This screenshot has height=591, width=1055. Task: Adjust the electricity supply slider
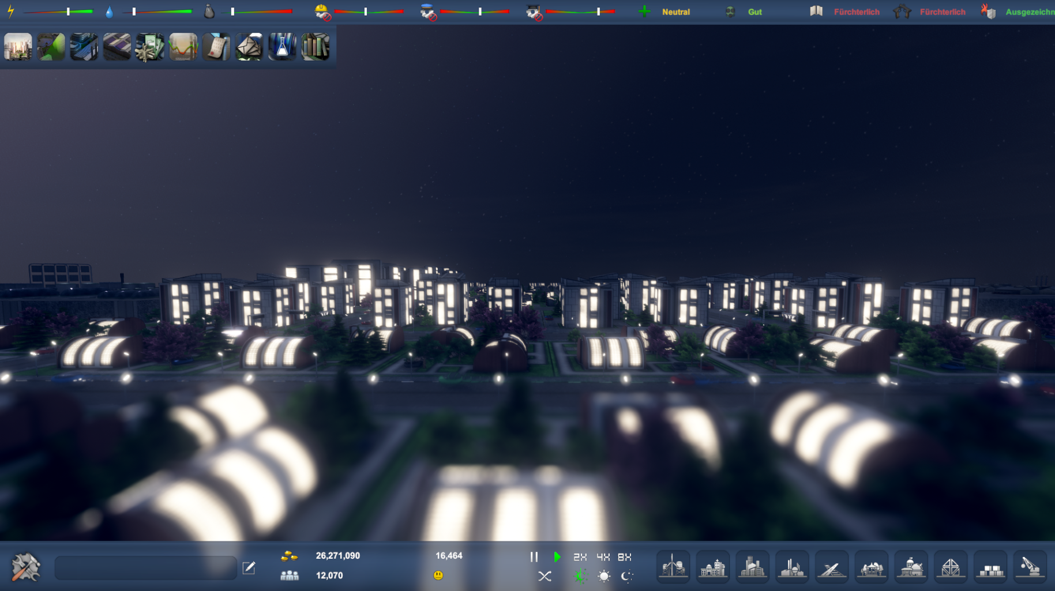coord(58,12)
